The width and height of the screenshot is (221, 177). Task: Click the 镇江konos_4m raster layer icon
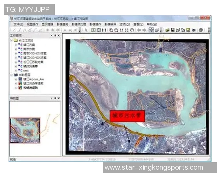point(21,79)
